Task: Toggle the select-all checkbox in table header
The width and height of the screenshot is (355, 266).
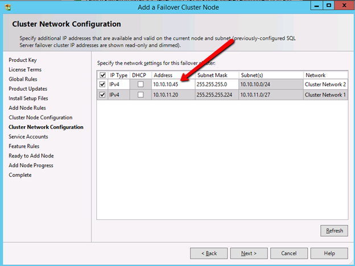Action: (102, 75)
